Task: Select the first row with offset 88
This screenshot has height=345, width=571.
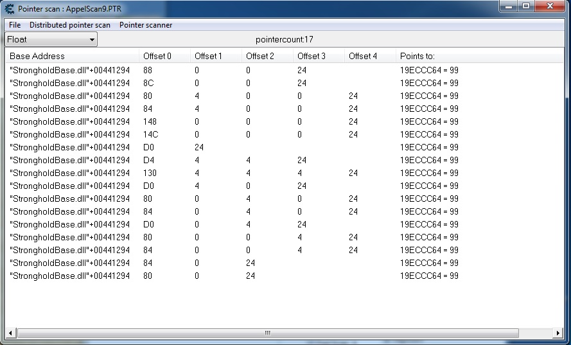Action: [69, 70]
